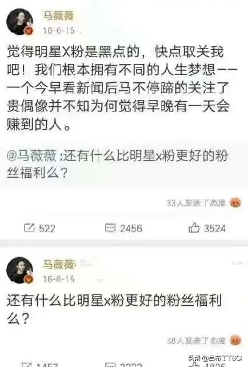The image size is (248, 367).
Task: Expand the options chevron on the second post
Action: (237, 264)
